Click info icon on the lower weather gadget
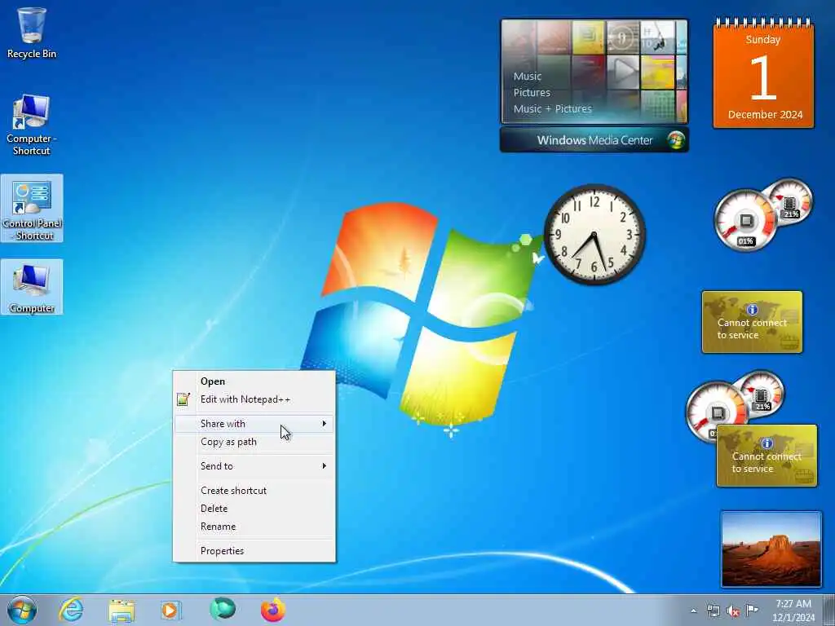This screenshot has height=626, width=835. point(767,443)
